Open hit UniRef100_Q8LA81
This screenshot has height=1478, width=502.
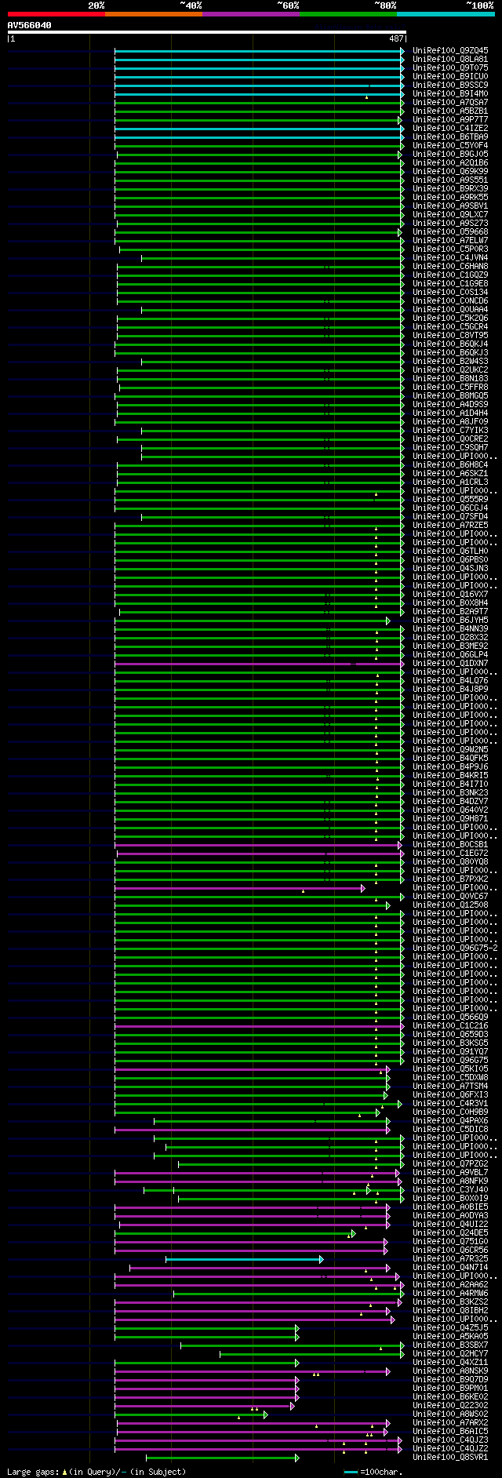coord(450,60)
